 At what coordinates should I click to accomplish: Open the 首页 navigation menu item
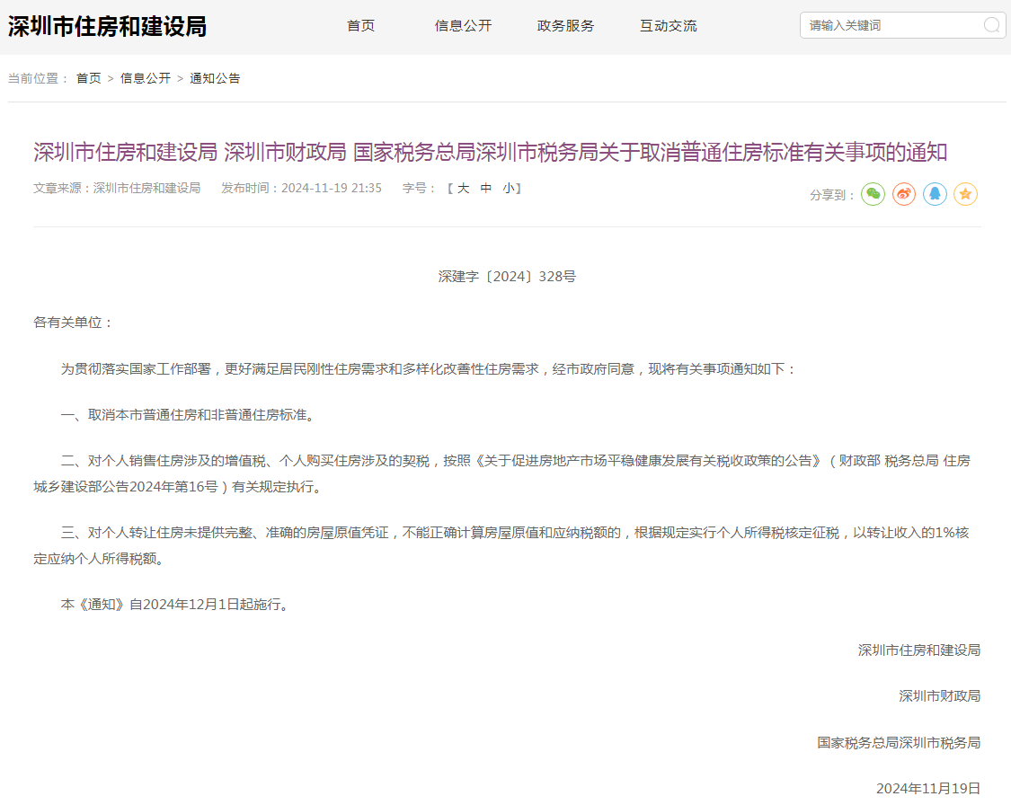pos(360,26)
